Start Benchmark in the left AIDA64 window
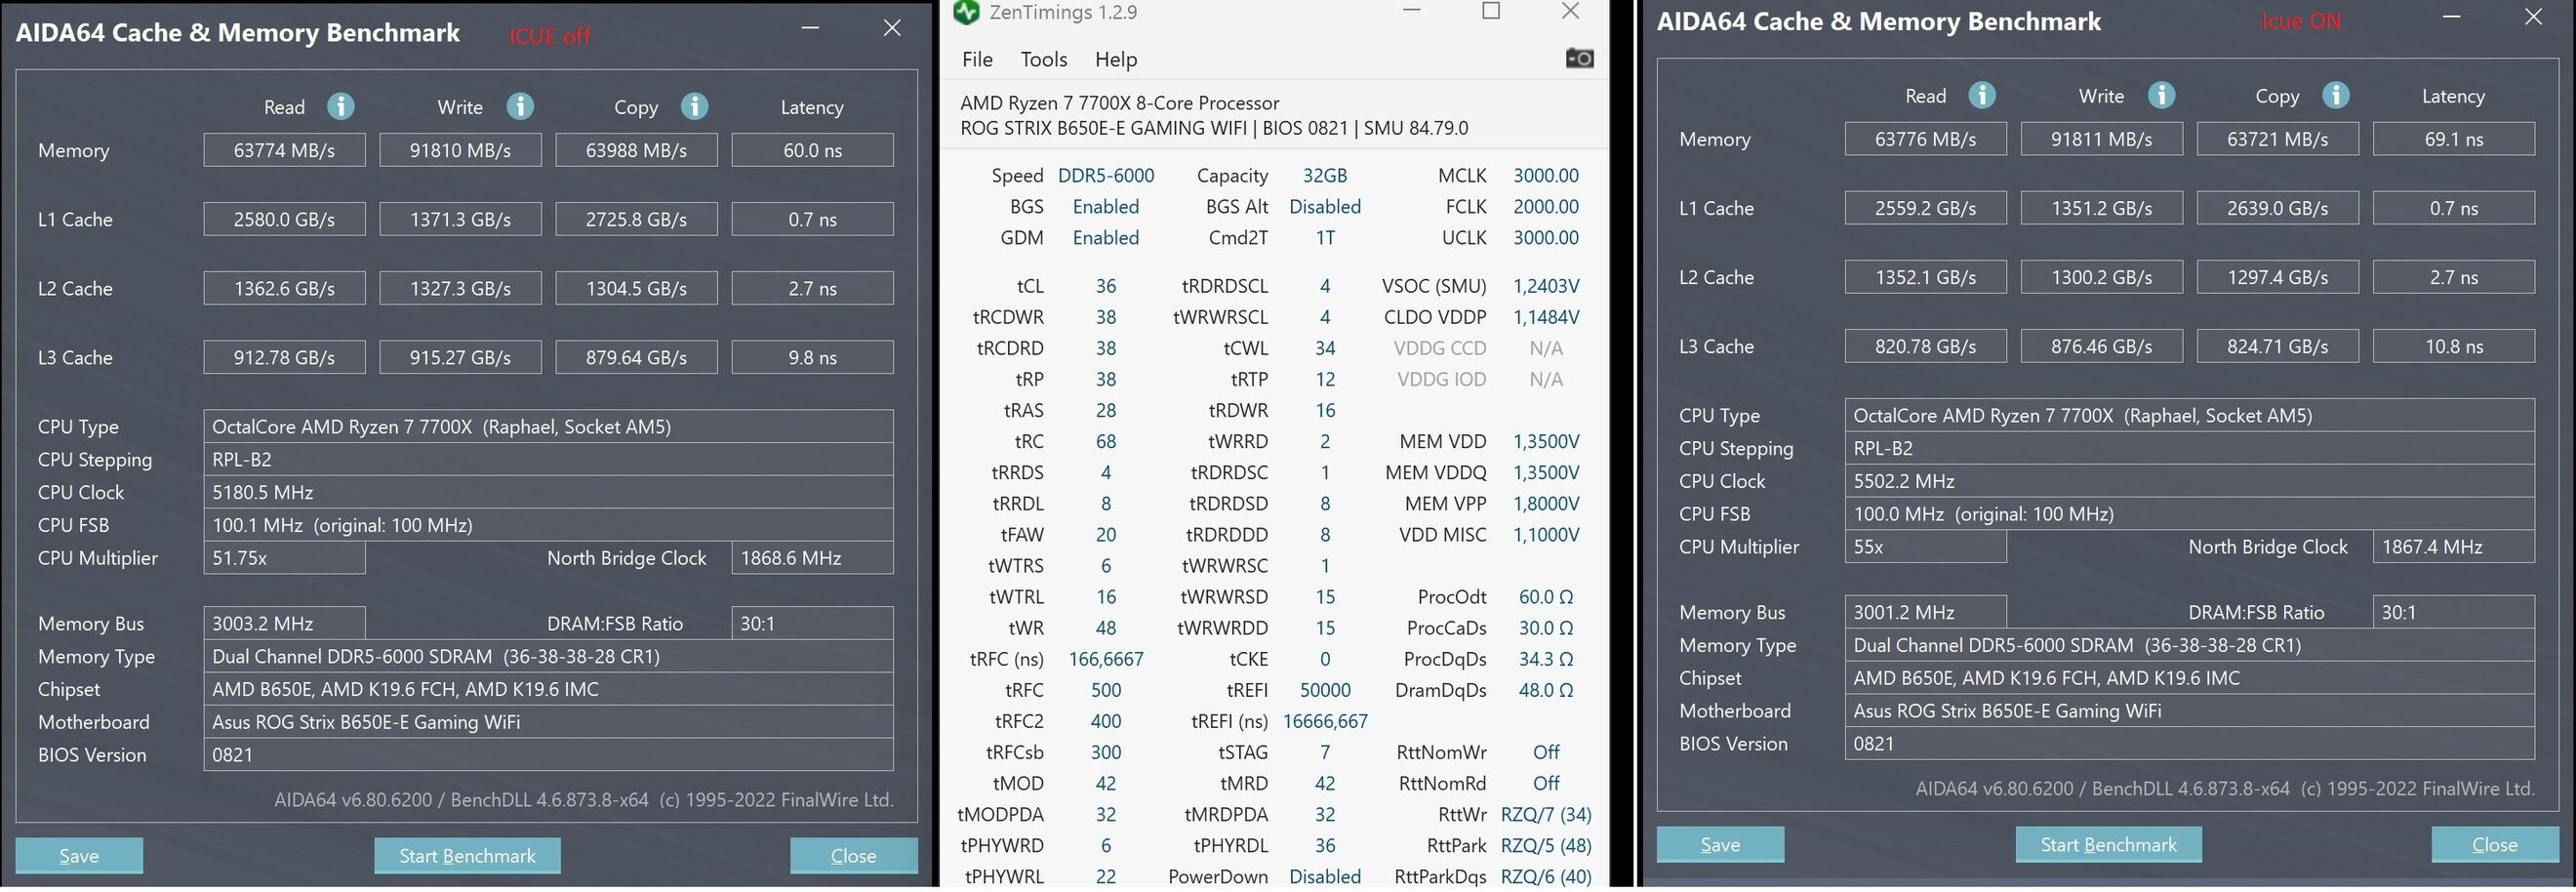Screen dimensions: 2576x892 click(x=467, y=856)
